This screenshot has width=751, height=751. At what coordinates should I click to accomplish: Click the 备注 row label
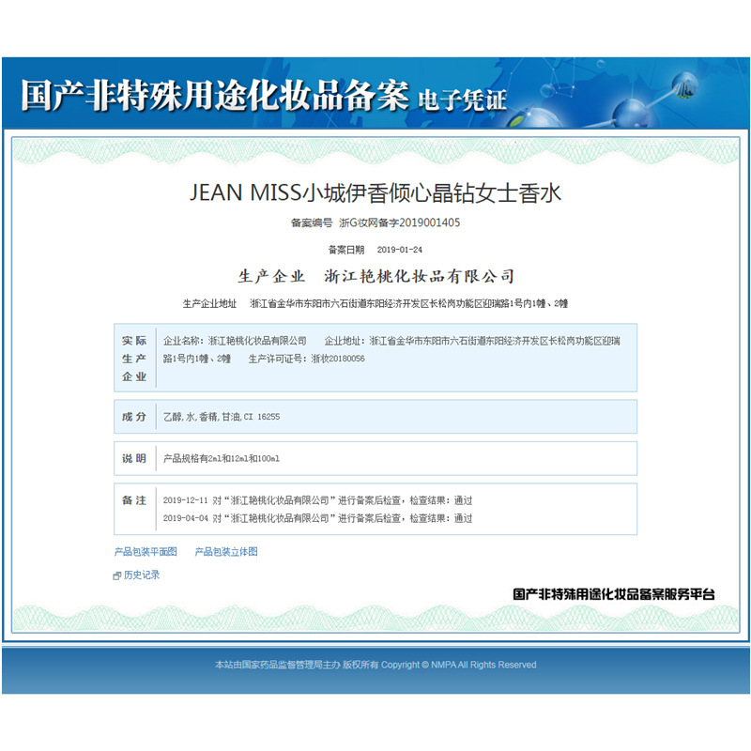tap(134, 500)
